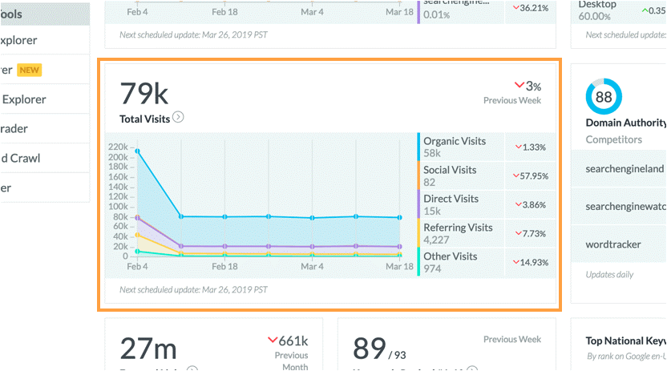667x371 pixels.
Task: Open the wordtracker competitor link
Action: click(613, 244)
